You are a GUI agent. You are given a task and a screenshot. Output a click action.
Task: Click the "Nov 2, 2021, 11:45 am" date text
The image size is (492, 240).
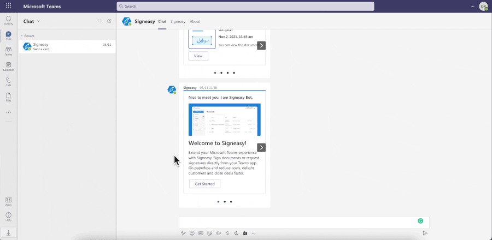[236, 37]
